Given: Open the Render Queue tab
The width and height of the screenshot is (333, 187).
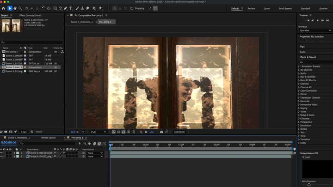Looking at the screenshot, I should click(48, 138).
